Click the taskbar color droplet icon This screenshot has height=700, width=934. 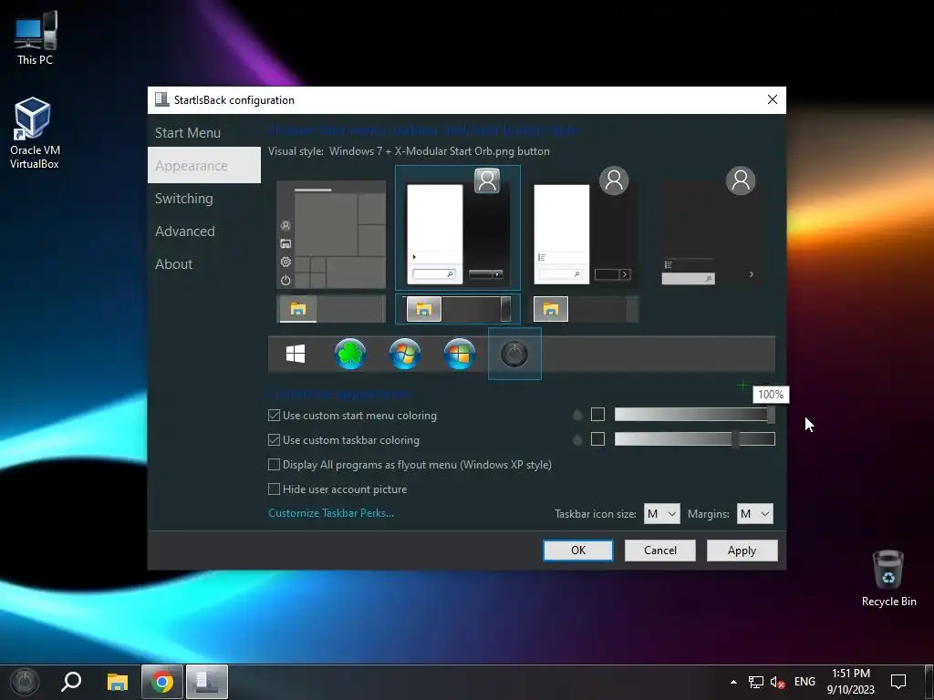click(x=577, y=439)
